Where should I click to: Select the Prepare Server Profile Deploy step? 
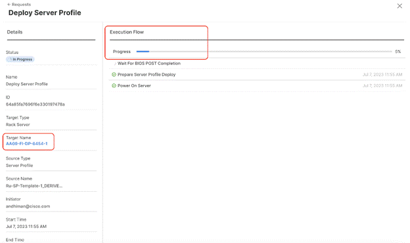point(147,75)
